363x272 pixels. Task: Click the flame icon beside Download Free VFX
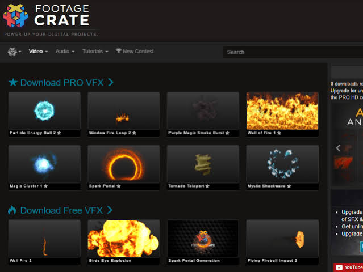pos(12,210)
